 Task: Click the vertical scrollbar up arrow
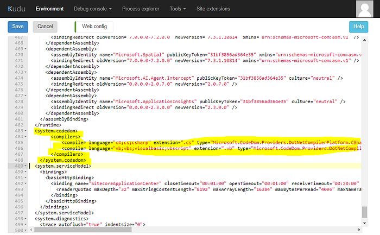pos(364,40)
